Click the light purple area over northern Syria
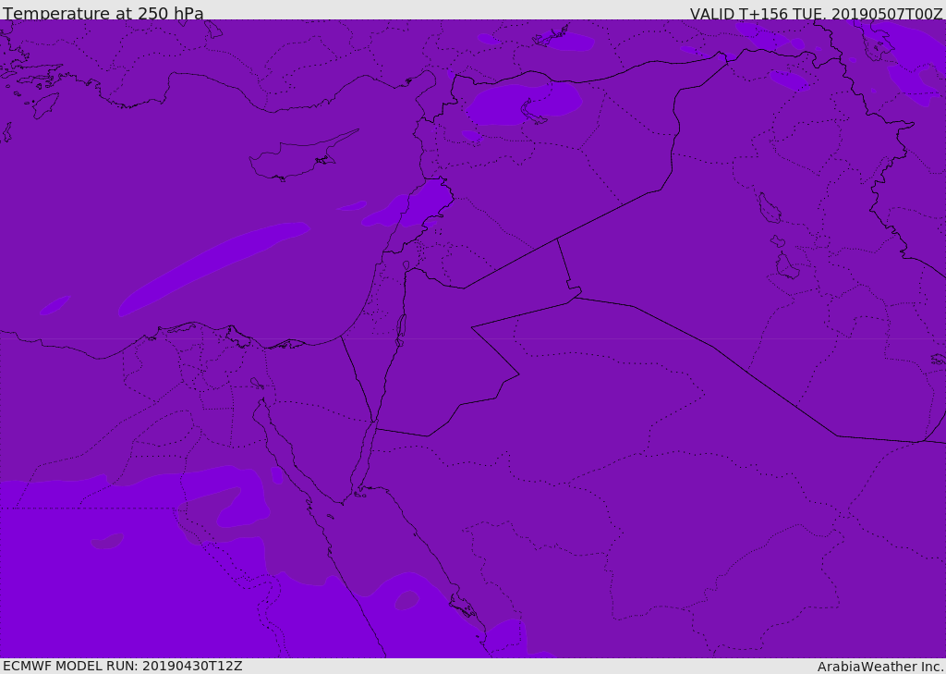The height and width of the screenshot is (674, 946). (x=524, y=104)
